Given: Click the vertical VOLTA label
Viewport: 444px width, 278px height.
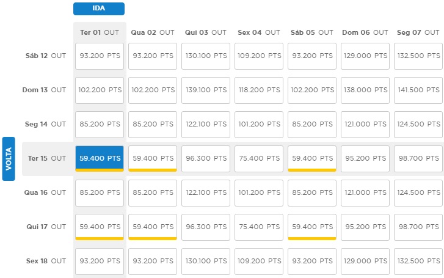Looking at the screenshot, I should pos(9,158).
